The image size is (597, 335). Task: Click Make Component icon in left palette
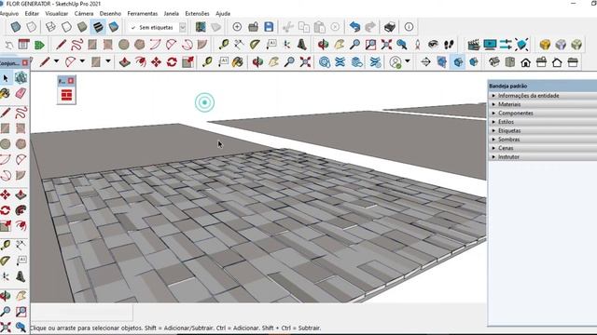click(21, 78)
